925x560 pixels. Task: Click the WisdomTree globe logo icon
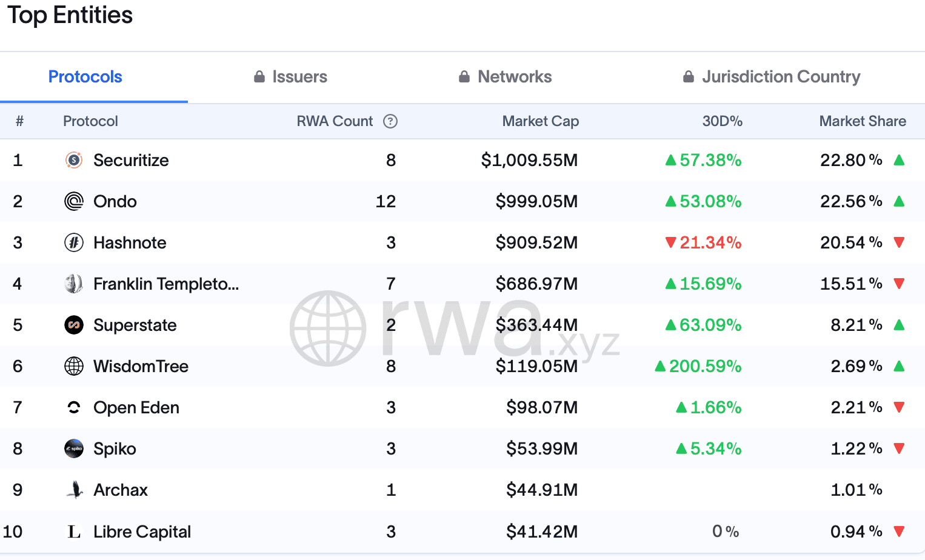[x=74, y=366]
